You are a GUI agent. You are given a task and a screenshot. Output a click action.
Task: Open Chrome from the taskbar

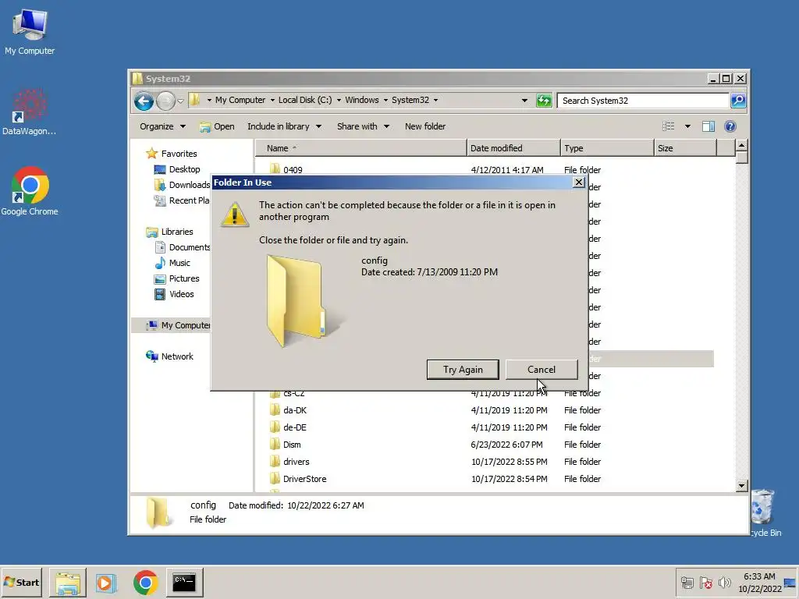coord(145,583)
